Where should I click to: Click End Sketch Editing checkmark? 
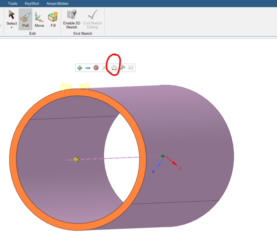click(x=92, y=19)
